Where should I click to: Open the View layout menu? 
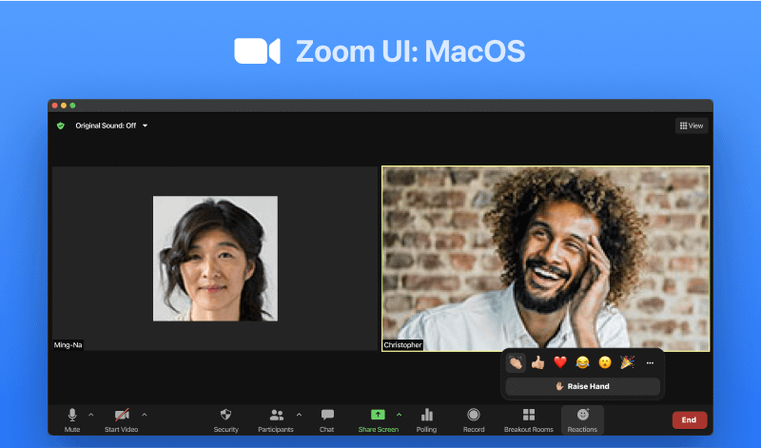[x=692, y=126]
